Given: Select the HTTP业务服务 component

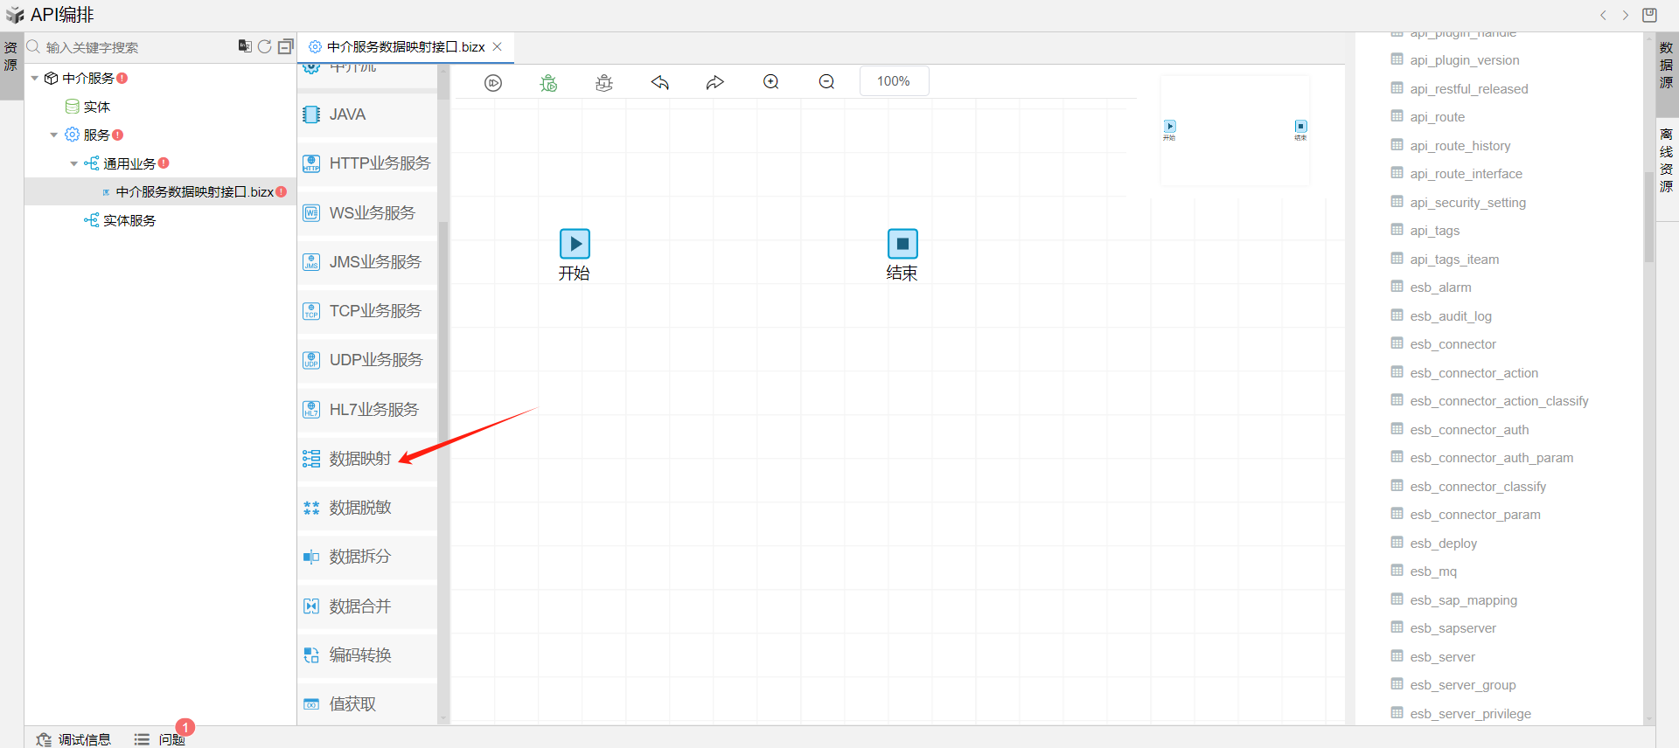Looking at the screenshot, I should 379,163.
